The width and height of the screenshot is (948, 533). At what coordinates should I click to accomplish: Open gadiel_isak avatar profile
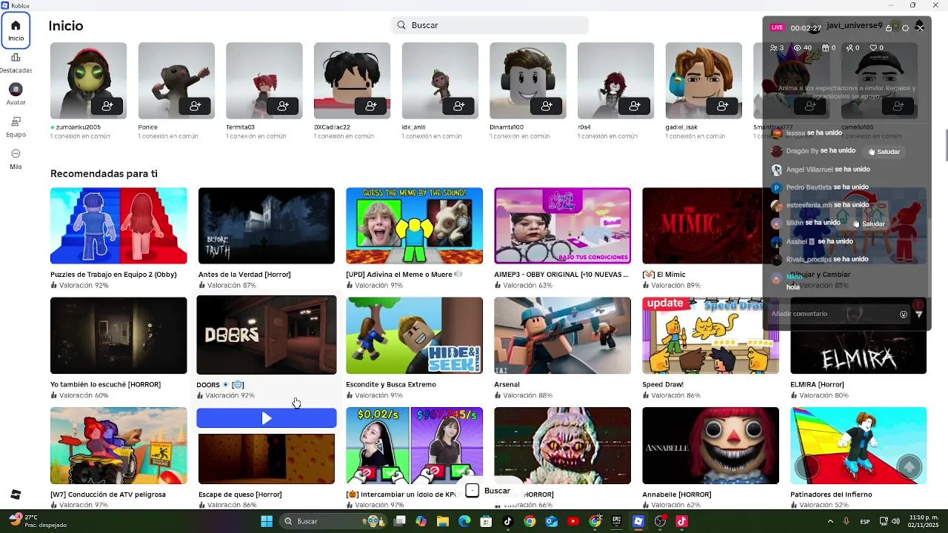(704, 80)
